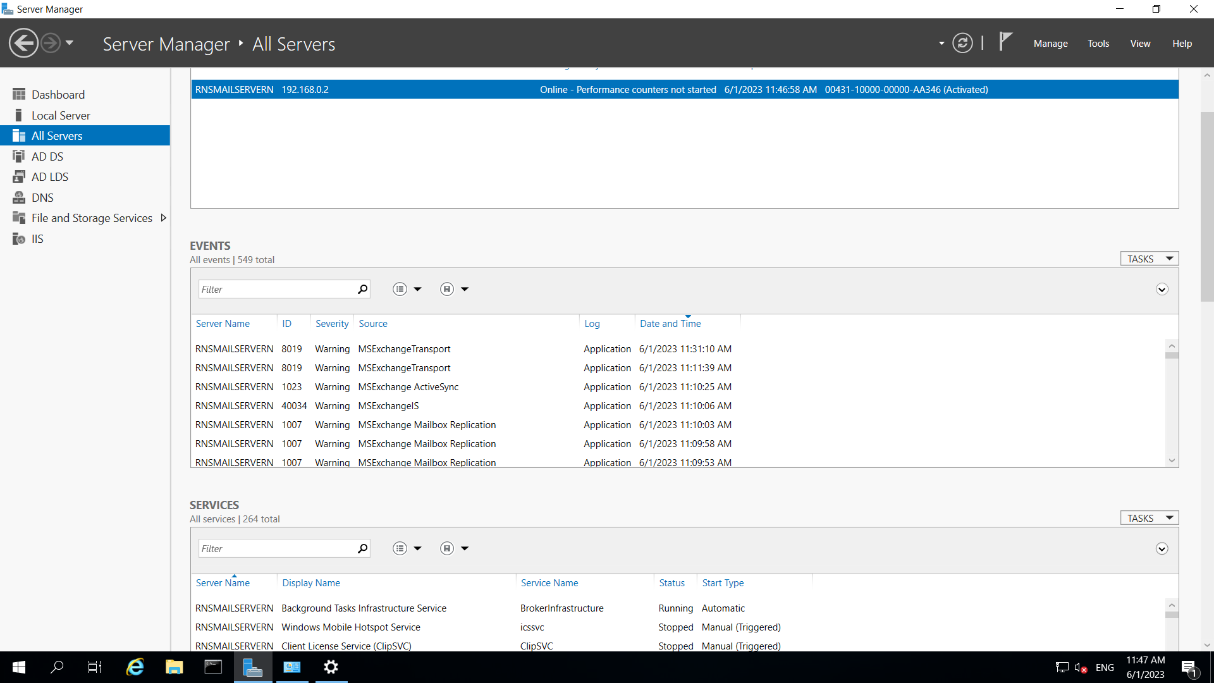Sort events by Severity column
This screenshot has width=1214, height=683.
[x=332, y=323]
